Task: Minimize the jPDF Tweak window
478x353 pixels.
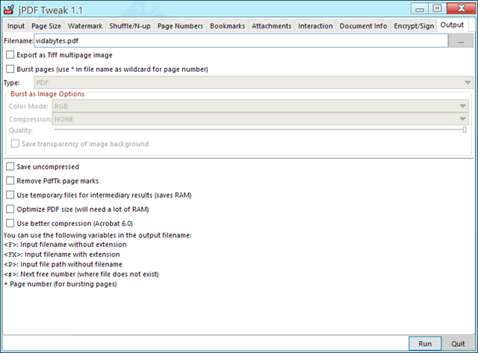Action: coord(420,8)
